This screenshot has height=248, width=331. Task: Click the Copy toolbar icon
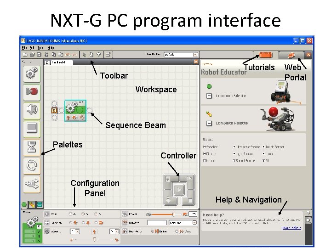click(54, 55)
